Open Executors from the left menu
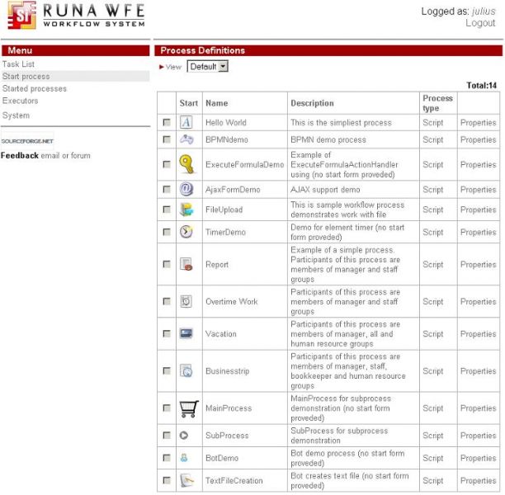The image size is (505, 495). tap(21, 101)
